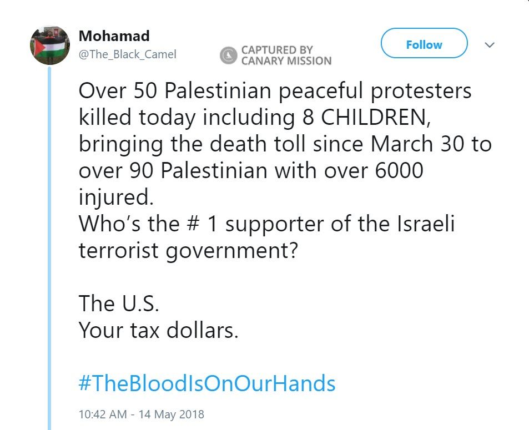The width and height of the screenshot is (529, 430).
Task: Click the Canary Mission bird logo
Action: pos(228,55)
